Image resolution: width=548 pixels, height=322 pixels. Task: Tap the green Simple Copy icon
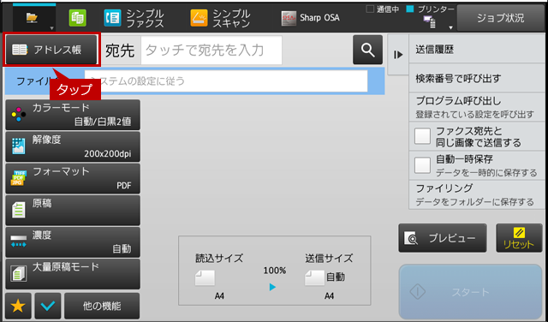(77, 18)
